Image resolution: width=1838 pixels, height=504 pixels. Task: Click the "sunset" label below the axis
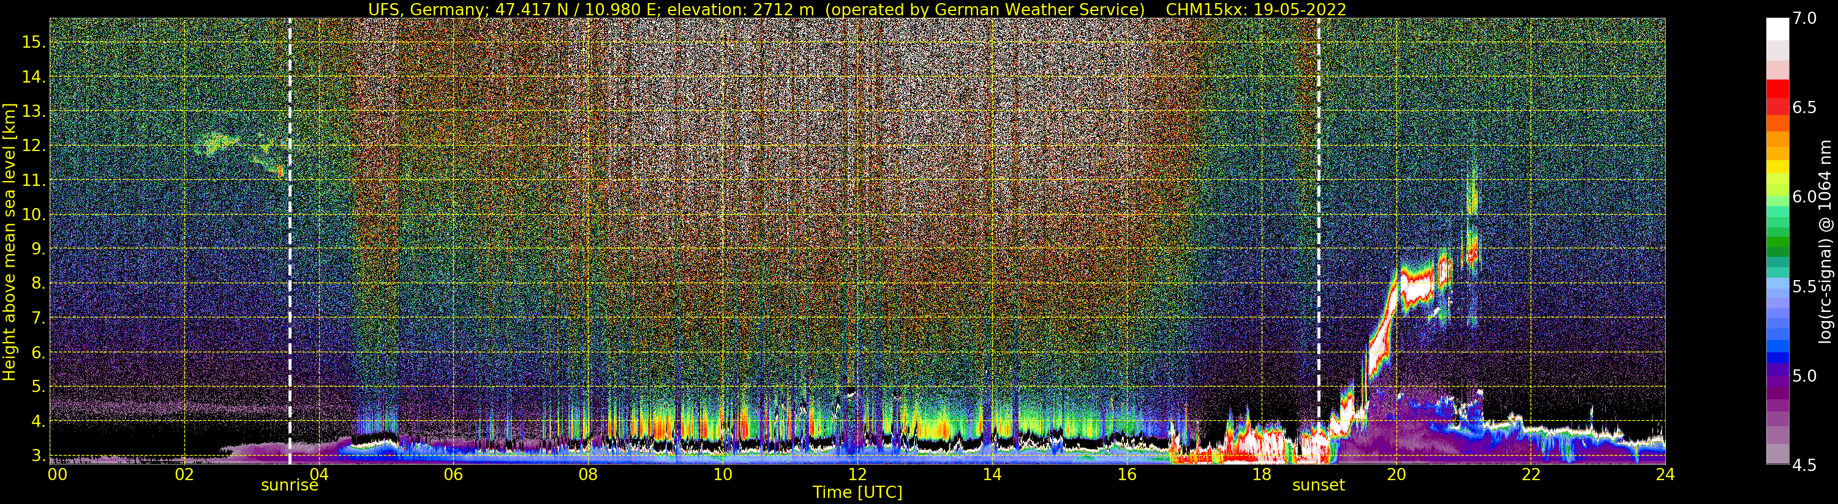point(1318,486)
